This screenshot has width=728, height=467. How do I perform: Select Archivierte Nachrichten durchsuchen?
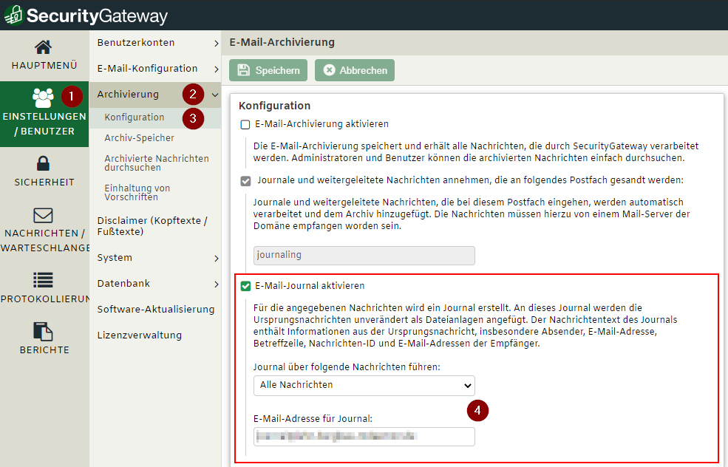tap(157, 163)
